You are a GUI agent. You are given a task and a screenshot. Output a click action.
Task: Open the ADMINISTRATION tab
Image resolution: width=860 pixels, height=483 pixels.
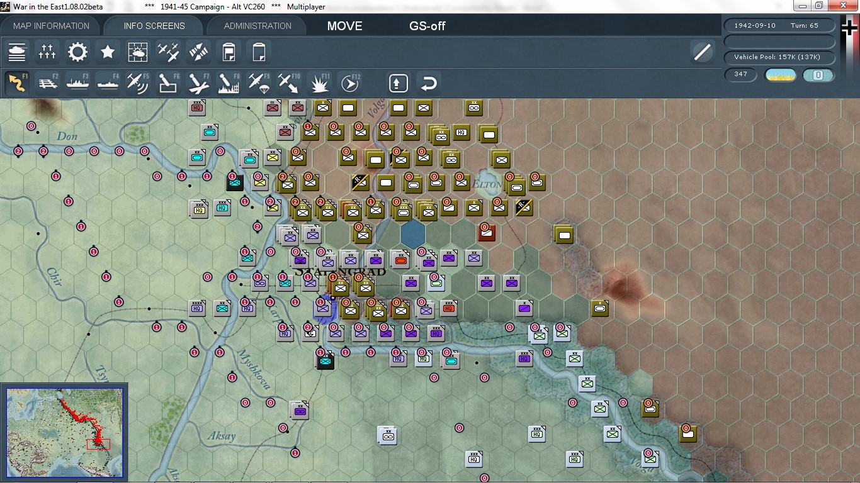click(257, 26)
